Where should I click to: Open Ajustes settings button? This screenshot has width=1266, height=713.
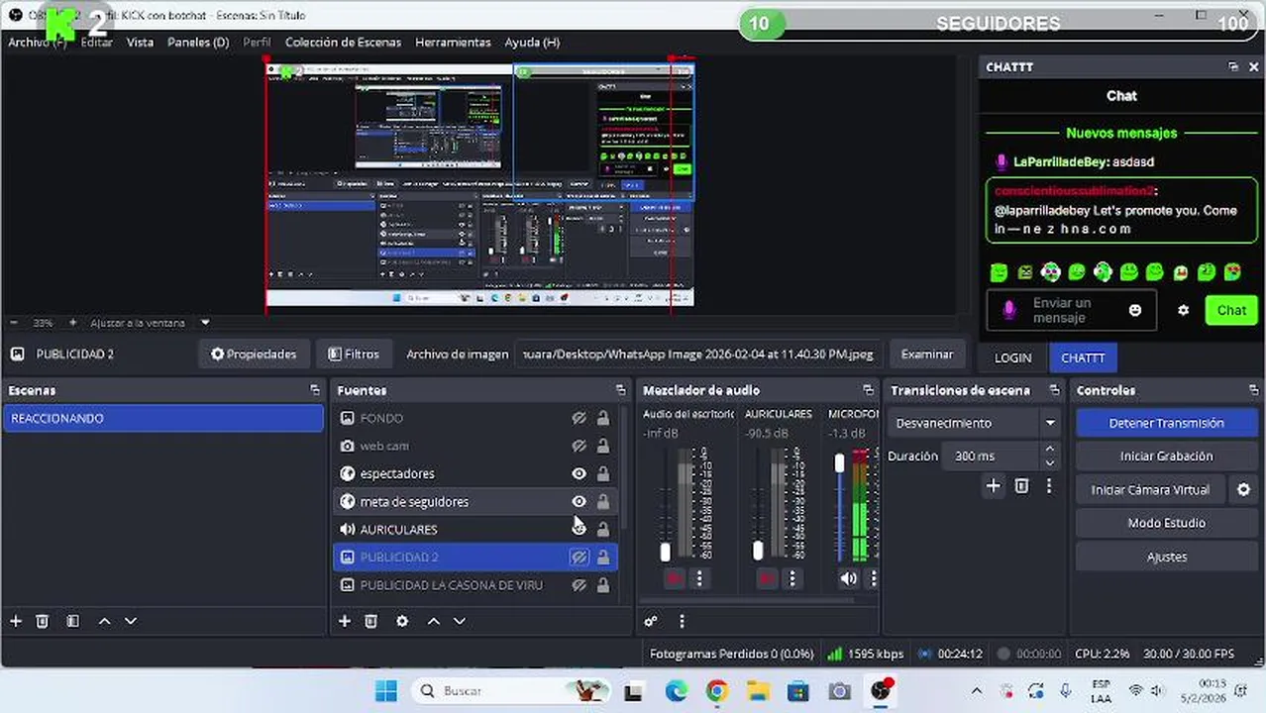(x=1166, y=557)
